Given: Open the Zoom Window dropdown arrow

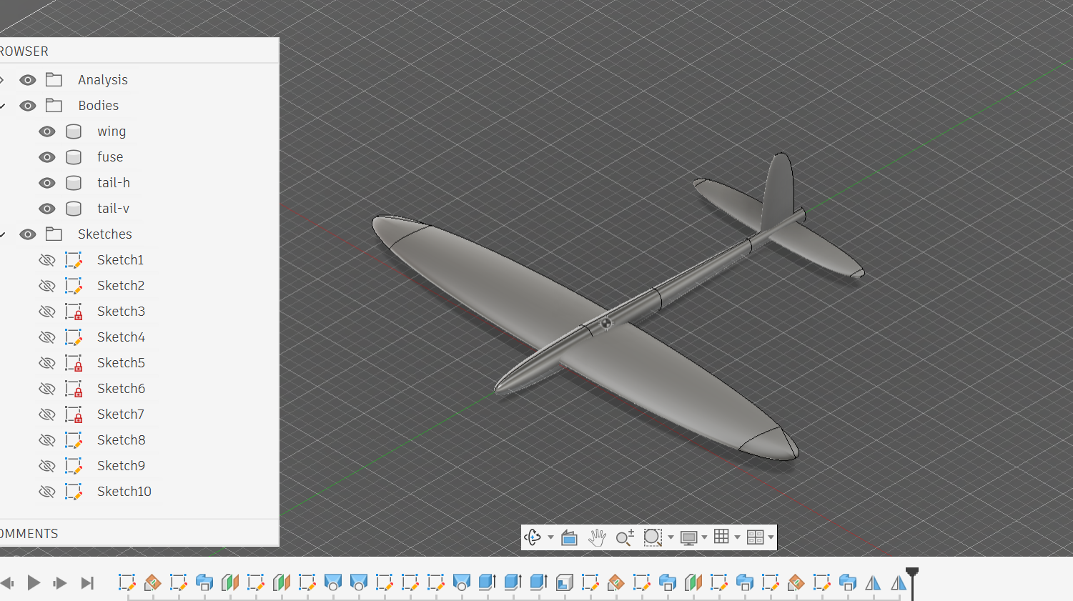Looking at the screenshot, I should pos(671,537).
